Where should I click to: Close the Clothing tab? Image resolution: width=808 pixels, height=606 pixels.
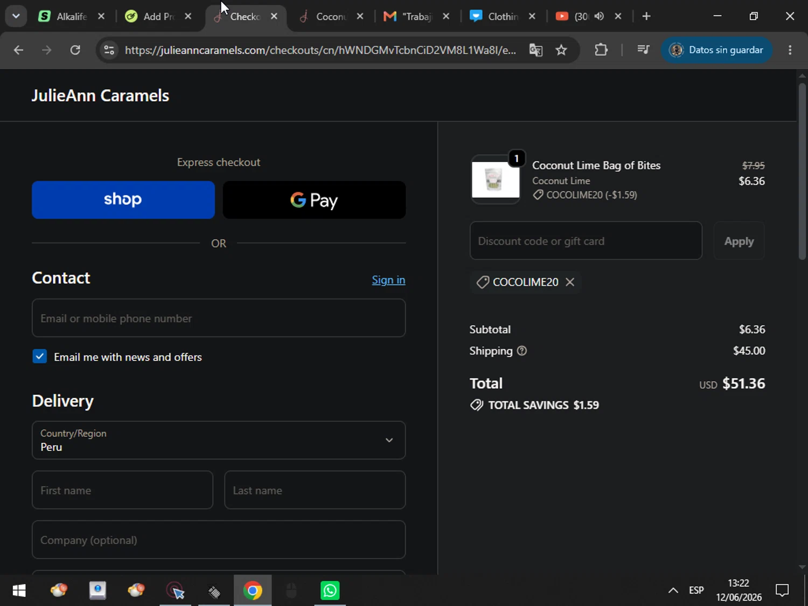click(x=532, y=16)
